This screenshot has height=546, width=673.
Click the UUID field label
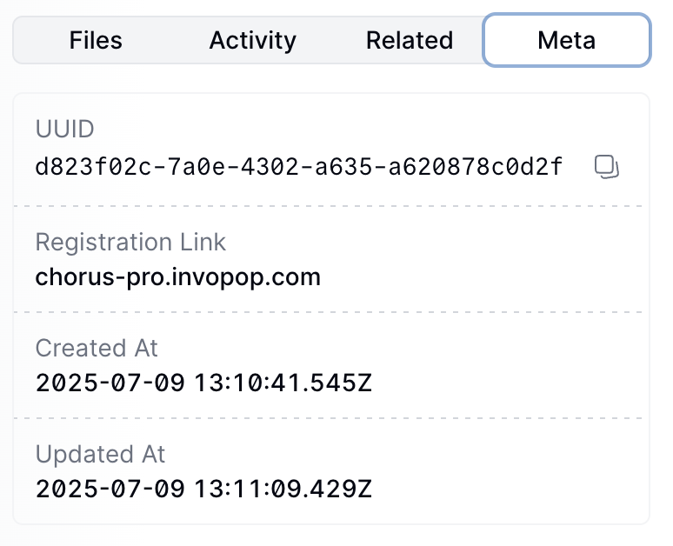pyautogui.click(x=65, y=129)
